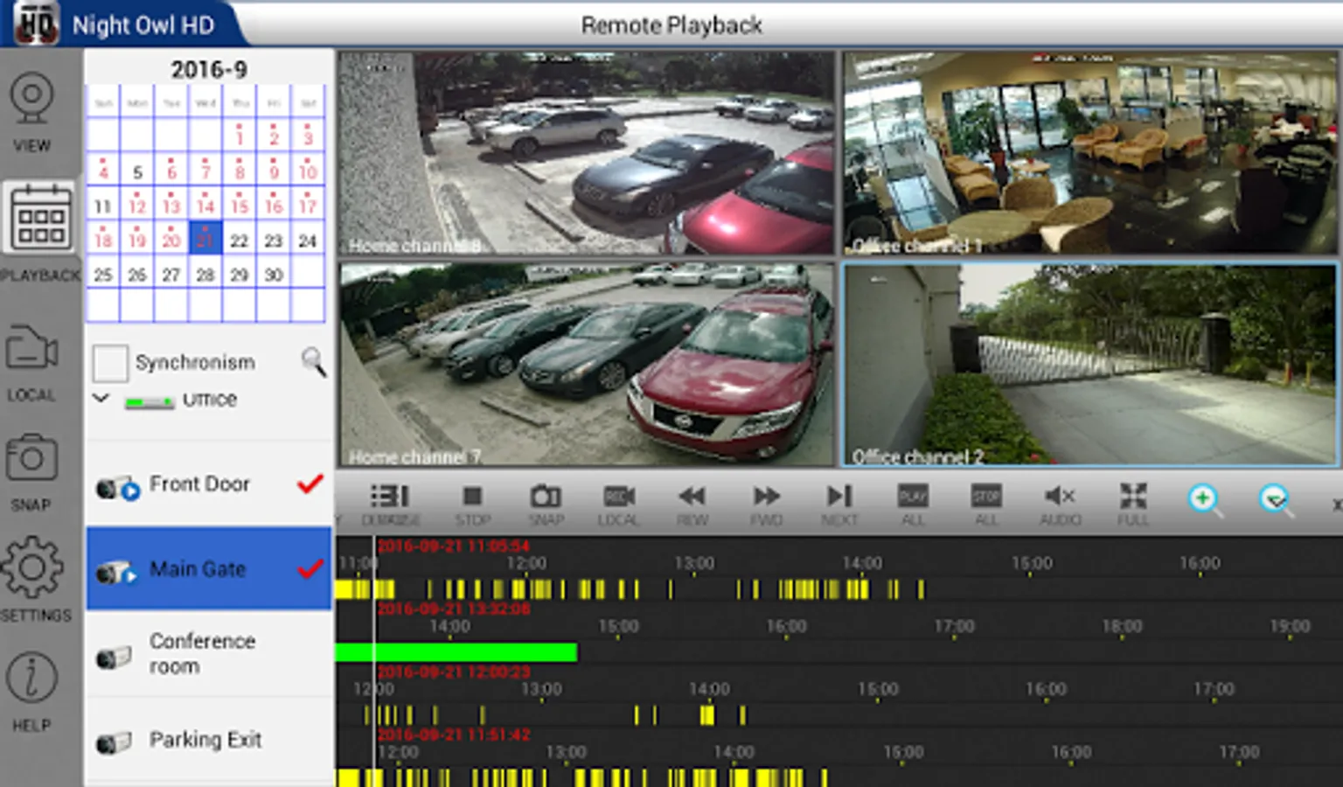Enable the Synchronism checkbox

pyautogui.click(x=111, y=363)
